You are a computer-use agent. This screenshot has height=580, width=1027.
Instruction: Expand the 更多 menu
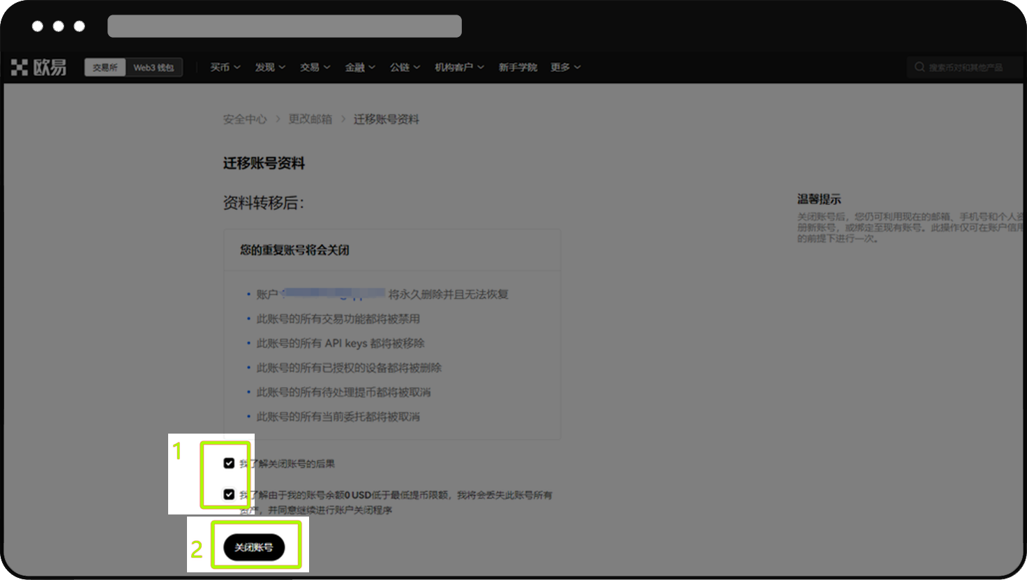point(565,68)
